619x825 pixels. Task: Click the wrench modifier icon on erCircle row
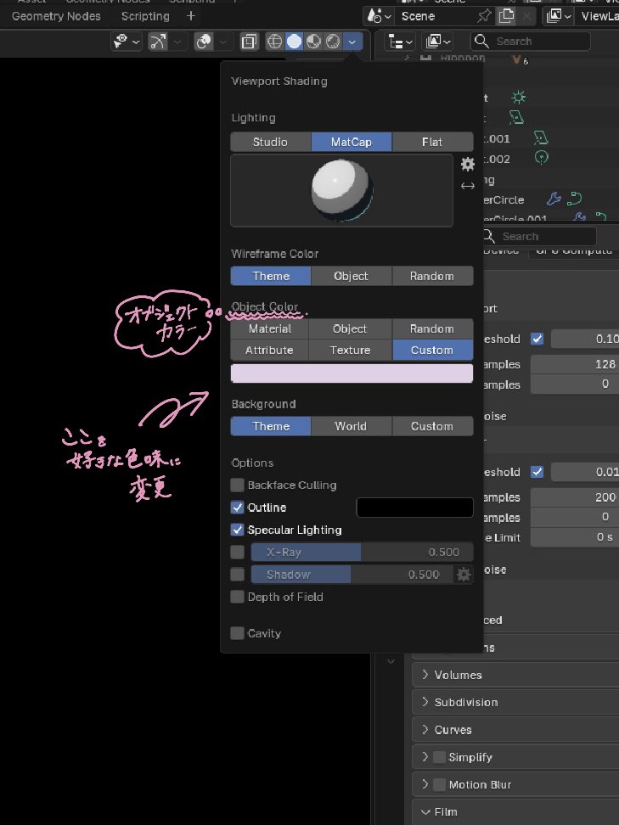tap(554, 199)
